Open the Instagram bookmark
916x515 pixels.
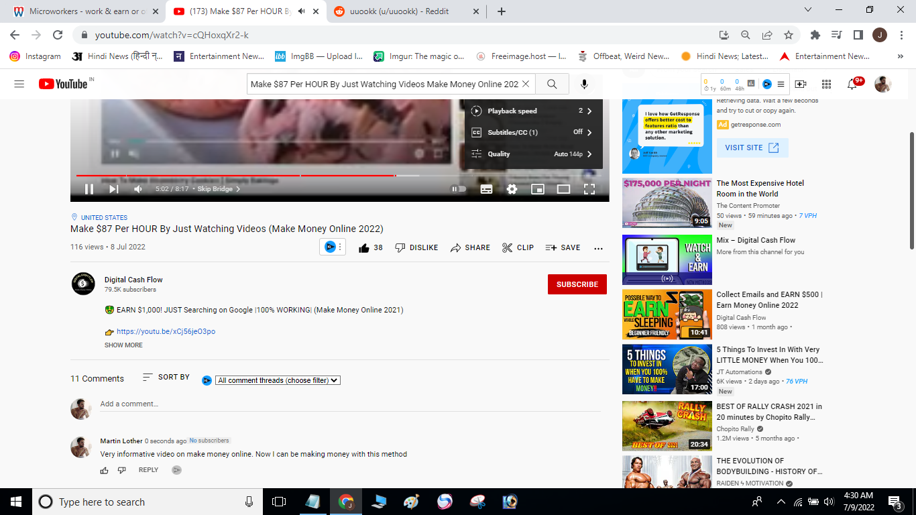pyautogui.click(x=36, y=56)
